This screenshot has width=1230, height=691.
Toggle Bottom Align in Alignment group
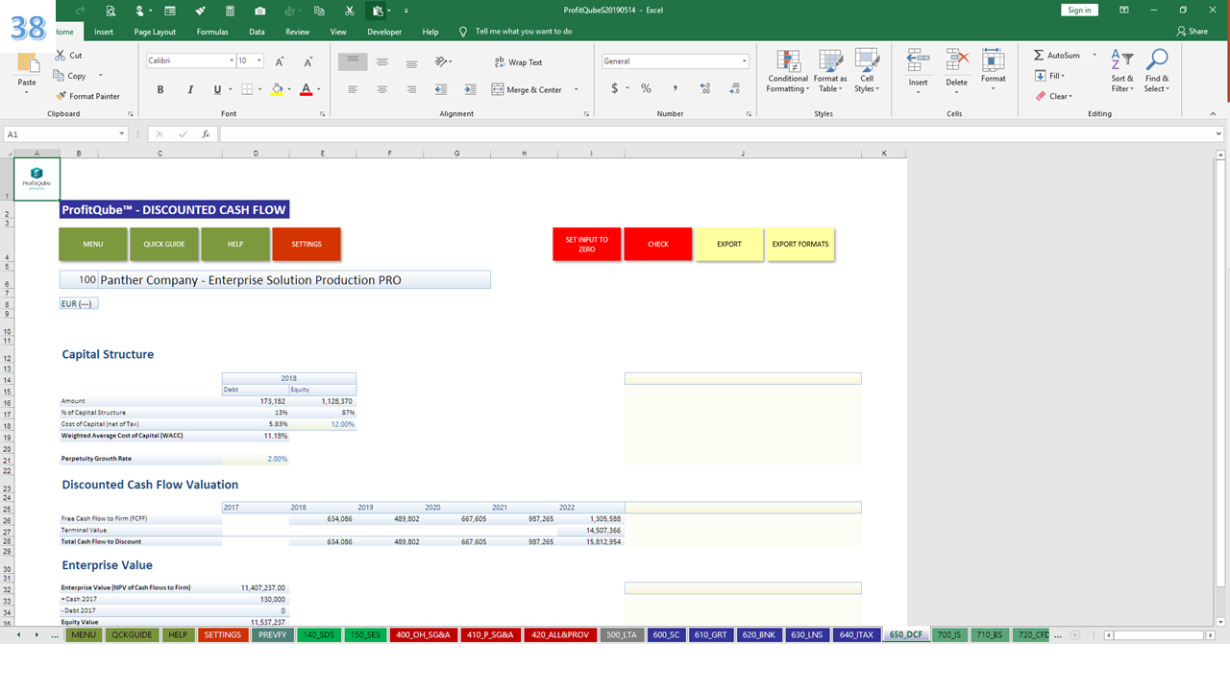tap(411, 61)
